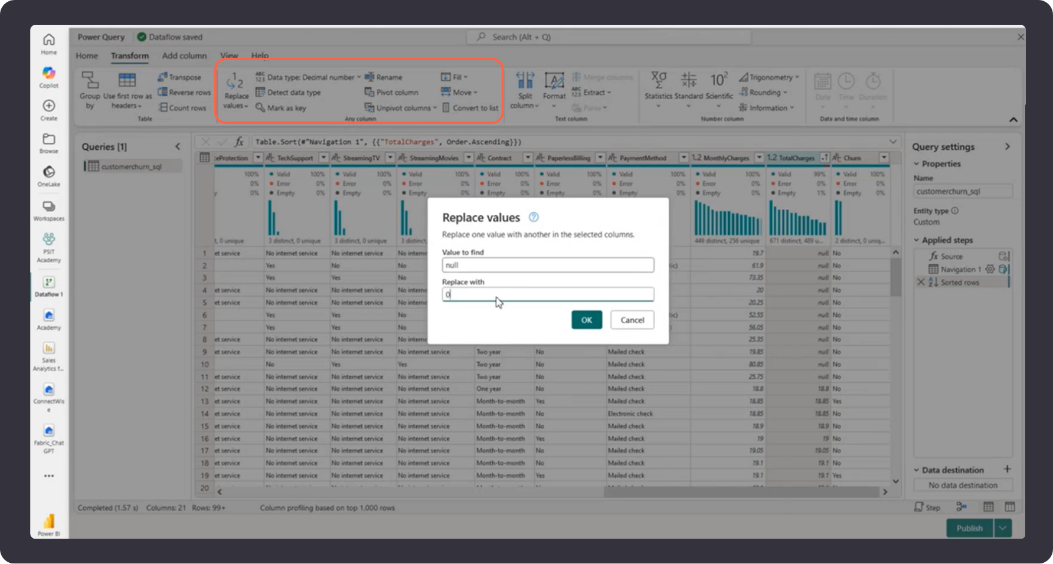Image resolution: width=1053 pixels, height=564 pixels.
Task: Switch to the Home ribbon tab
Action: click(87, 55)
